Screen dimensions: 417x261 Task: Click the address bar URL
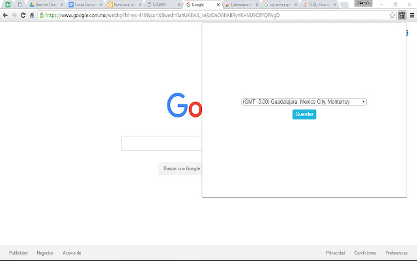[162, 16]
